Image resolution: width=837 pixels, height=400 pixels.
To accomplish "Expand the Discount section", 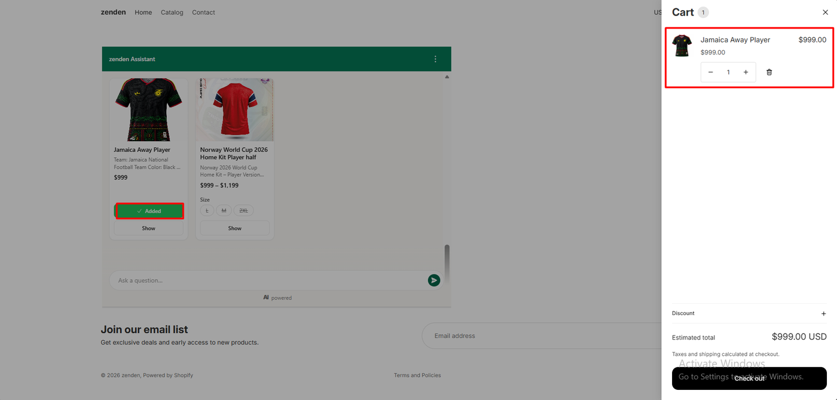I will (x=749, y=313).
